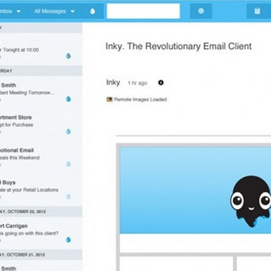The height and width of the screenshot is (271, 271).
Task: Click the Remote Images Loaded picture icon
Action: [109, 99]
